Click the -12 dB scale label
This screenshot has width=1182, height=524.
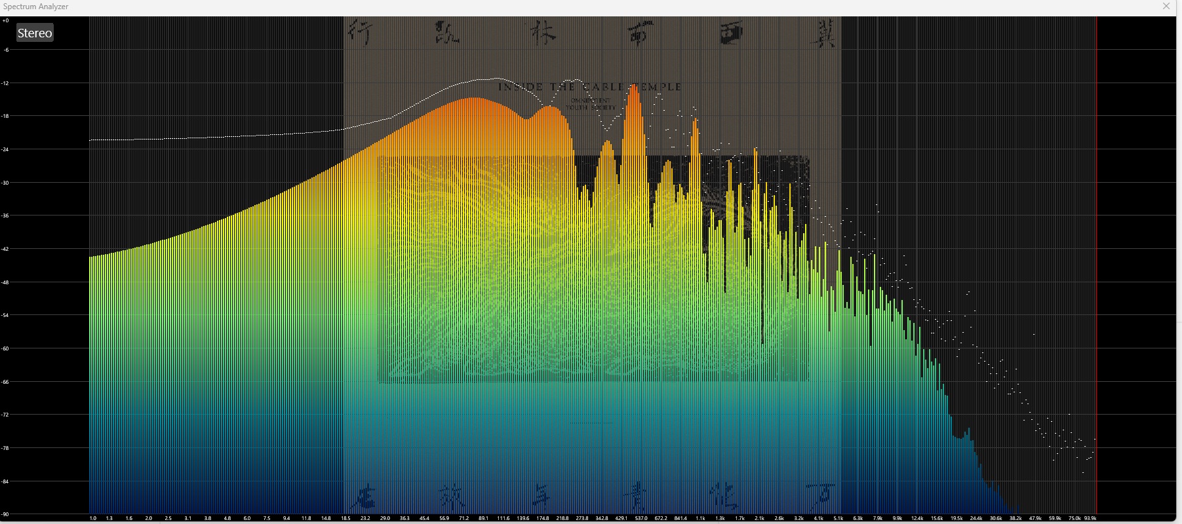coord(6,83)
